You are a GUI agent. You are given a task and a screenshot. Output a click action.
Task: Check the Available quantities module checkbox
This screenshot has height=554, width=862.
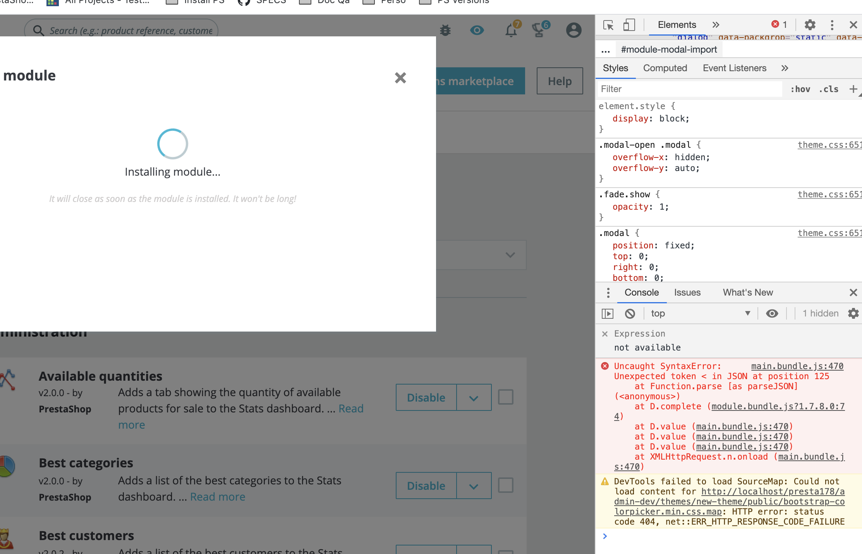click(506, 397)
